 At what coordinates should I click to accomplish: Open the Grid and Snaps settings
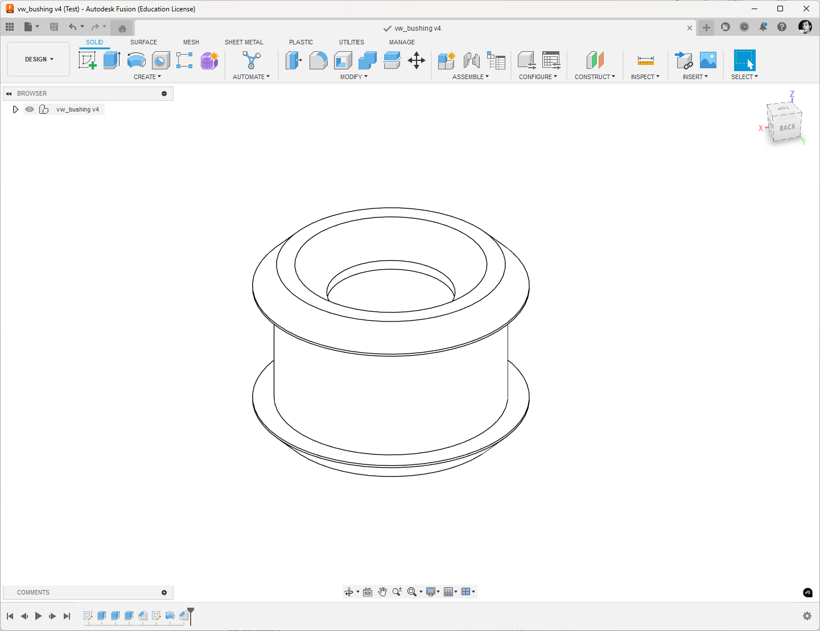point(450,592)
